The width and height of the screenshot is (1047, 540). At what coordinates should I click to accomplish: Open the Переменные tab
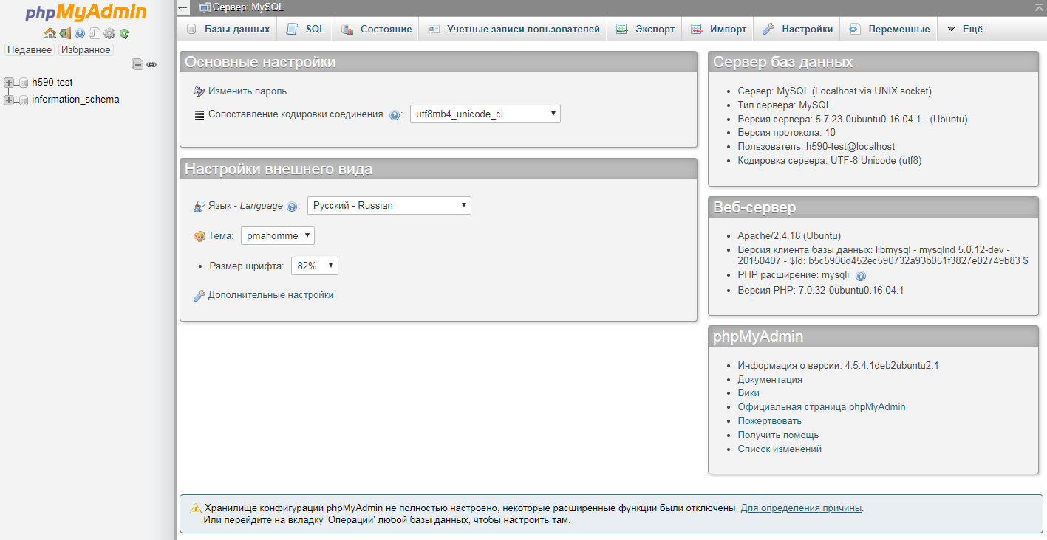tap(889, 30)
